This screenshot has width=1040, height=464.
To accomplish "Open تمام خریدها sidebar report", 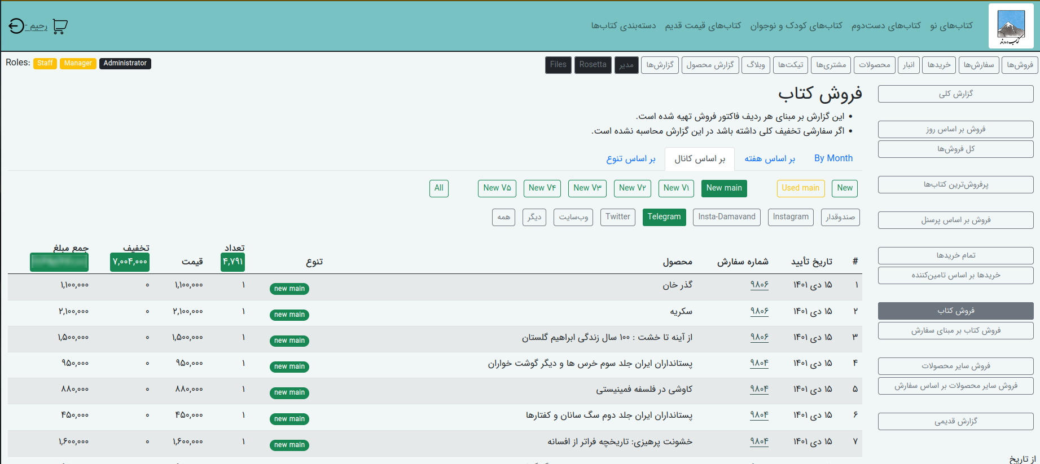I will pos(955,256).
